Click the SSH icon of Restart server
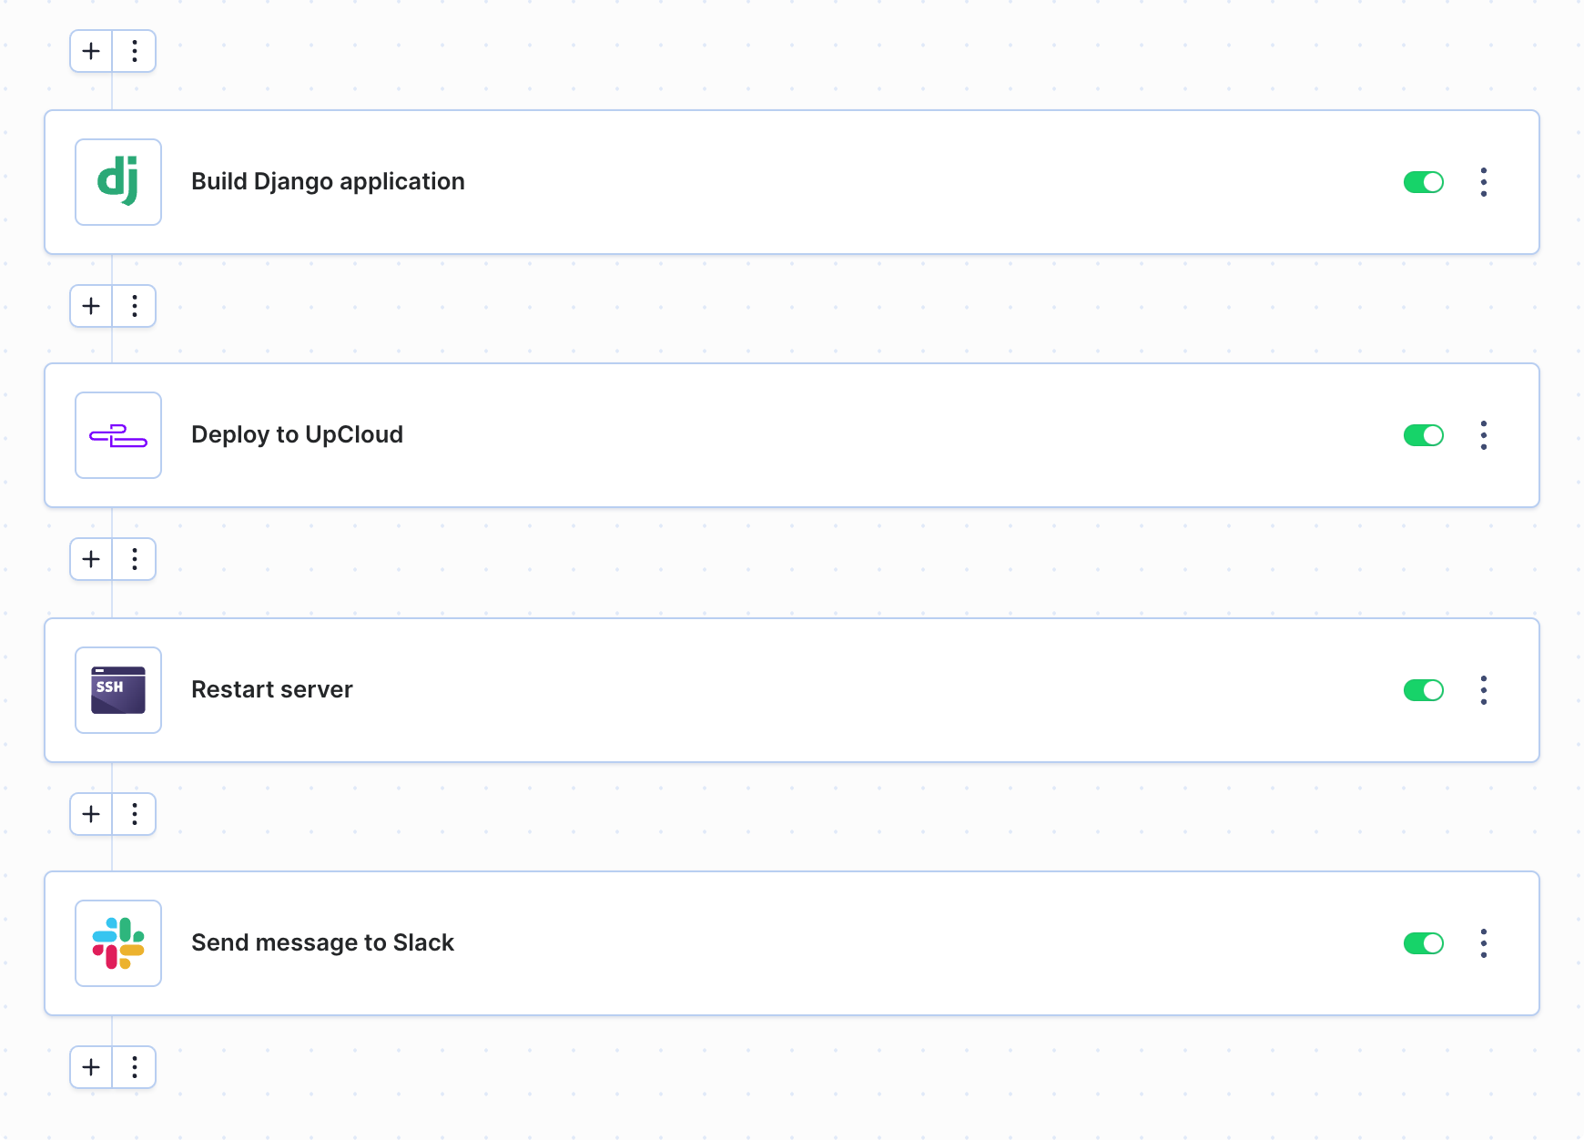The height and width of the screenshot is (1140, 1584). point(118,690)
